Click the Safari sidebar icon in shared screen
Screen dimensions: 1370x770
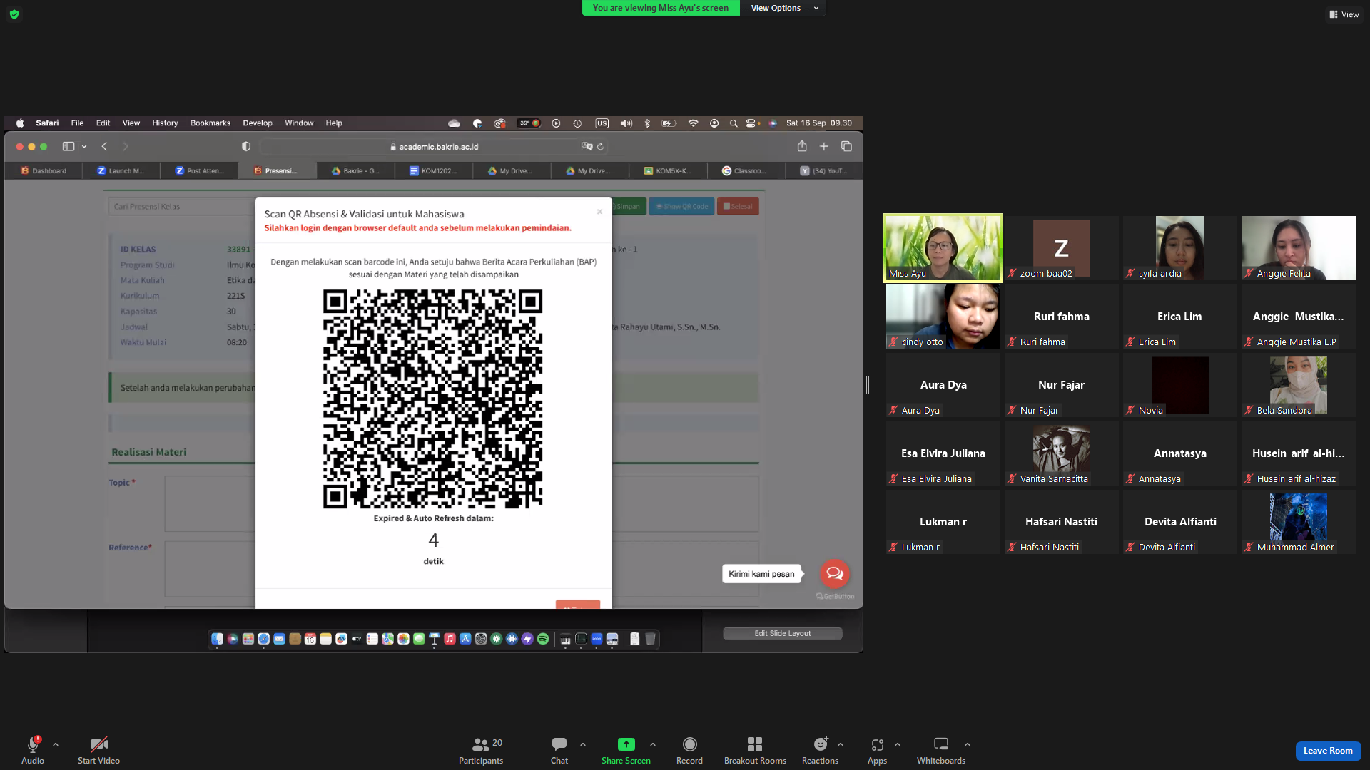click(x=68, y=146)
